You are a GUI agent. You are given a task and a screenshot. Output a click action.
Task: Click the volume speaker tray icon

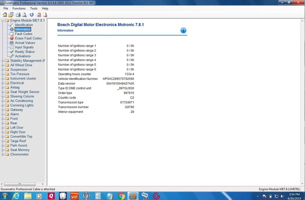point(282,196)
